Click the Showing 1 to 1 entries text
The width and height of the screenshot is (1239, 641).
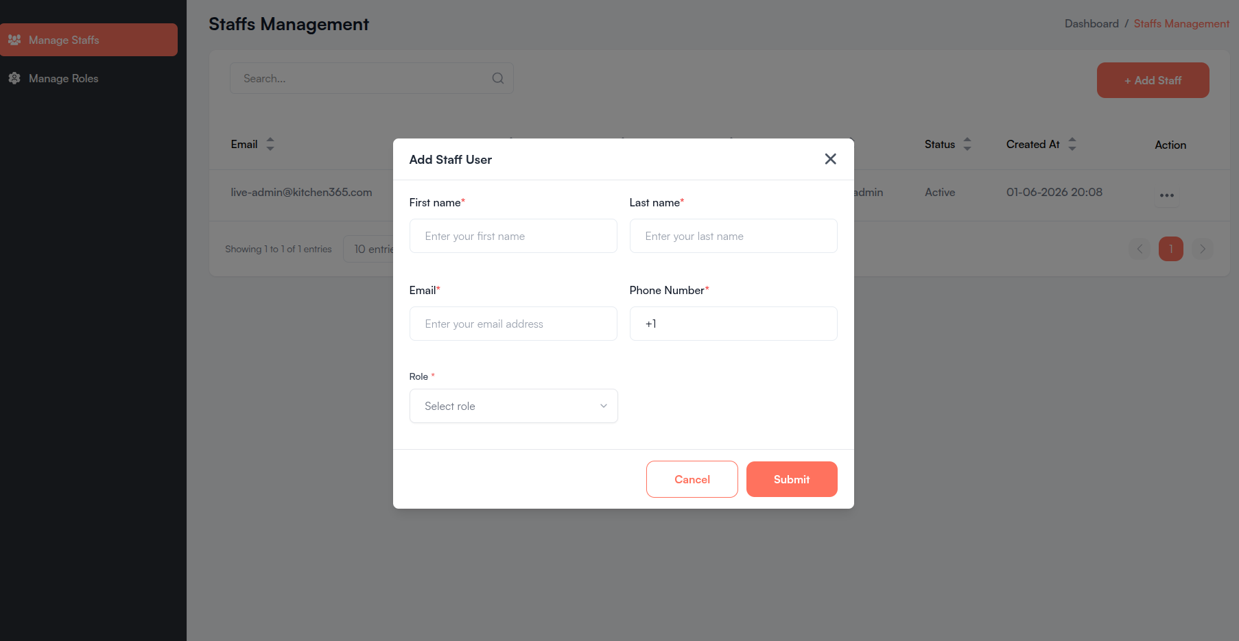[x=279, y=249]
